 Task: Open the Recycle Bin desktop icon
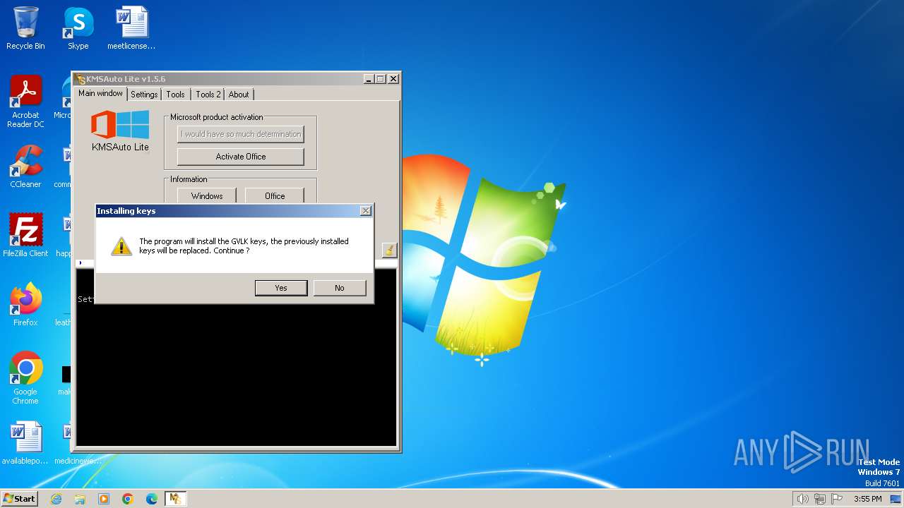(x=25, y=28)
